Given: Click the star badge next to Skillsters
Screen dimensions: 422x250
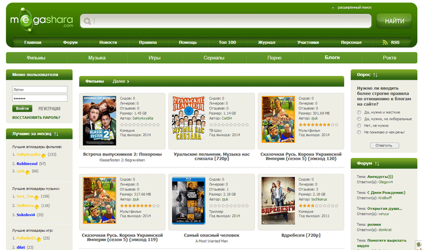Looking at the screenshot, I should click(x=37, y=207).
